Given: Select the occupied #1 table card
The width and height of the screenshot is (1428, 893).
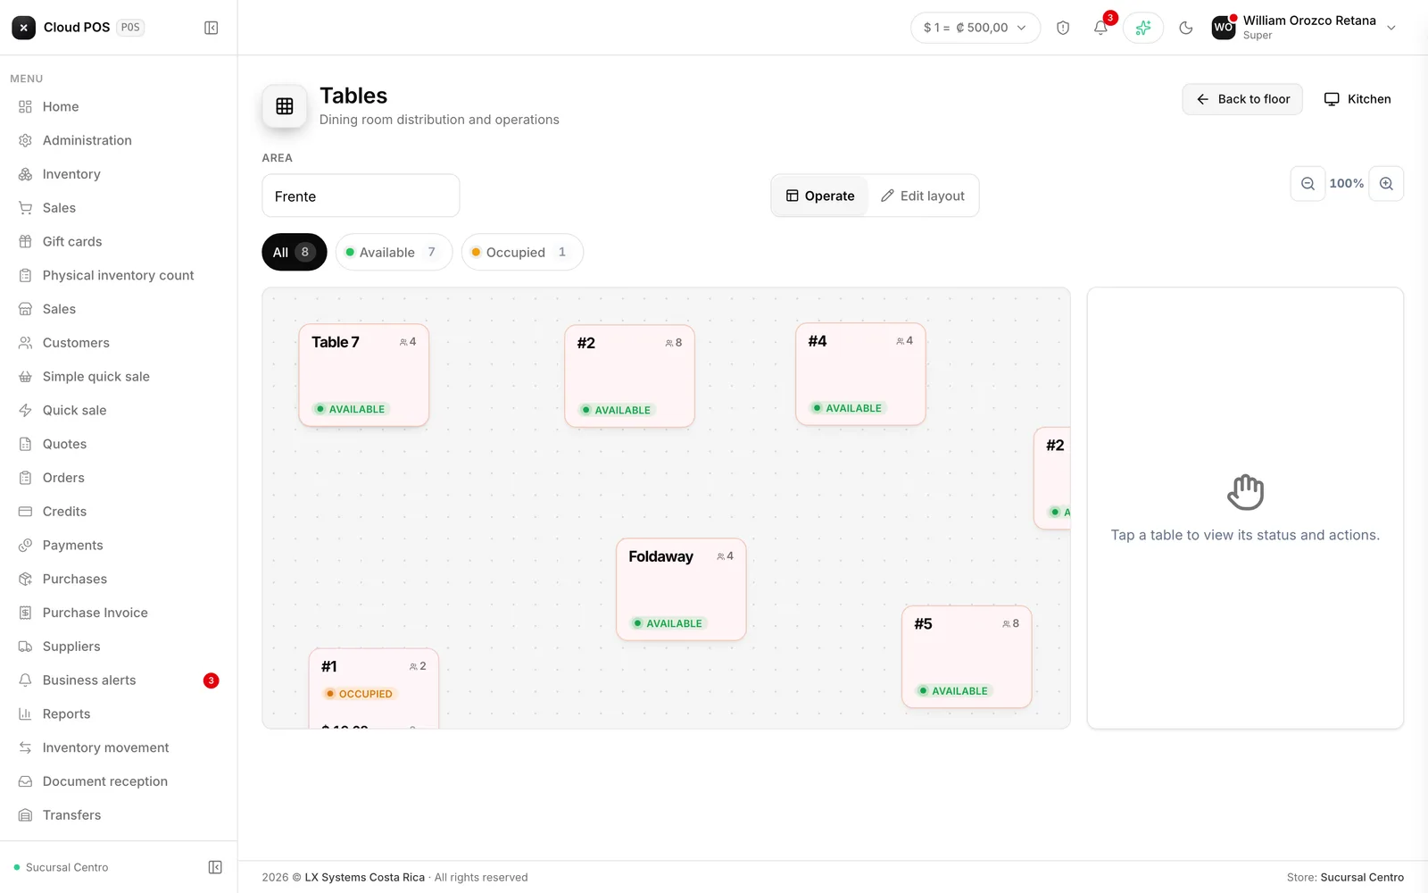Looking at the screenshot, I should (x=374, y=688).
